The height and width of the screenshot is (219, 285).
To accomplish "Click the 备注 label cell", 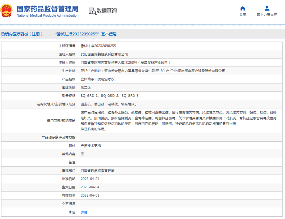I will tap(39, 162).
